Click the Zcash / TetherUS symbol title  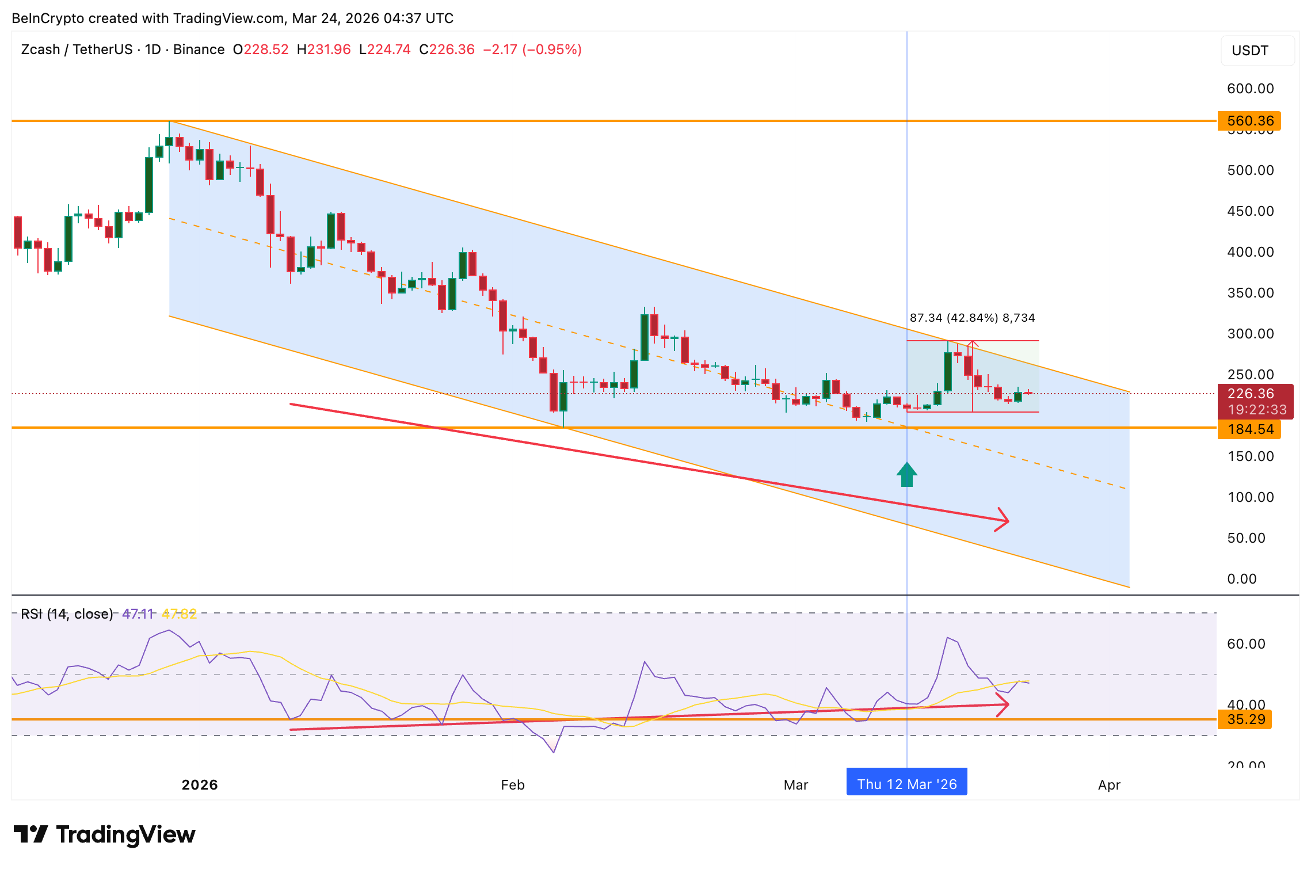pyautogui.click(x=77, y=49)
